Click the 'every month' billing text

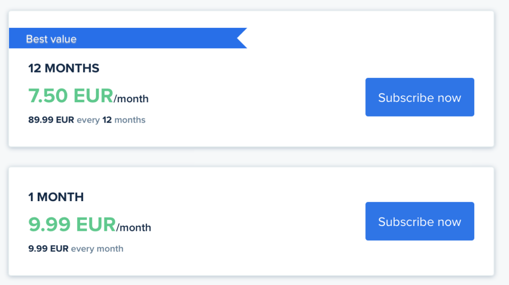[x=97, y=249]
